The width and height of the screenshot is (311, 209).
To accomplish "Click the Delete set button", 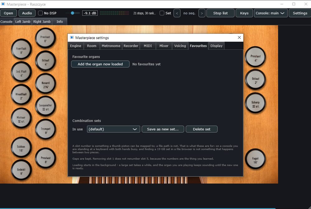I will pyautogui.click(x=202, y=129).
